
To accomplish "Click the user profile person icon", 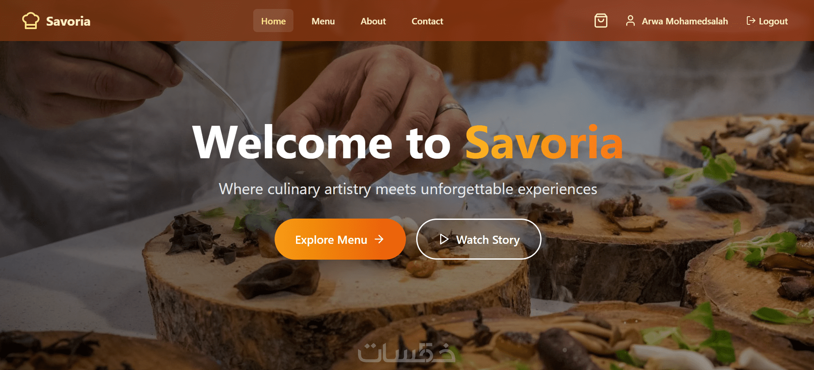I will coord(630,21).
